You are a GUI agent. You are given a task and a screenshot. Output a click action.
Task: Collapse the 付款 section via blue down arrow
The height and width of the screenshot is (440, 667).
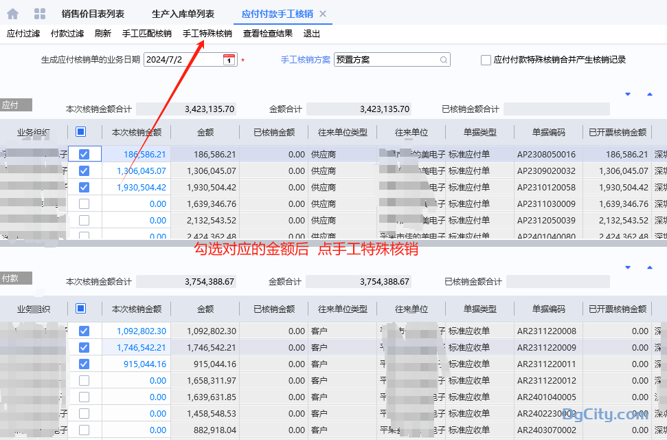tap(626, 266)
